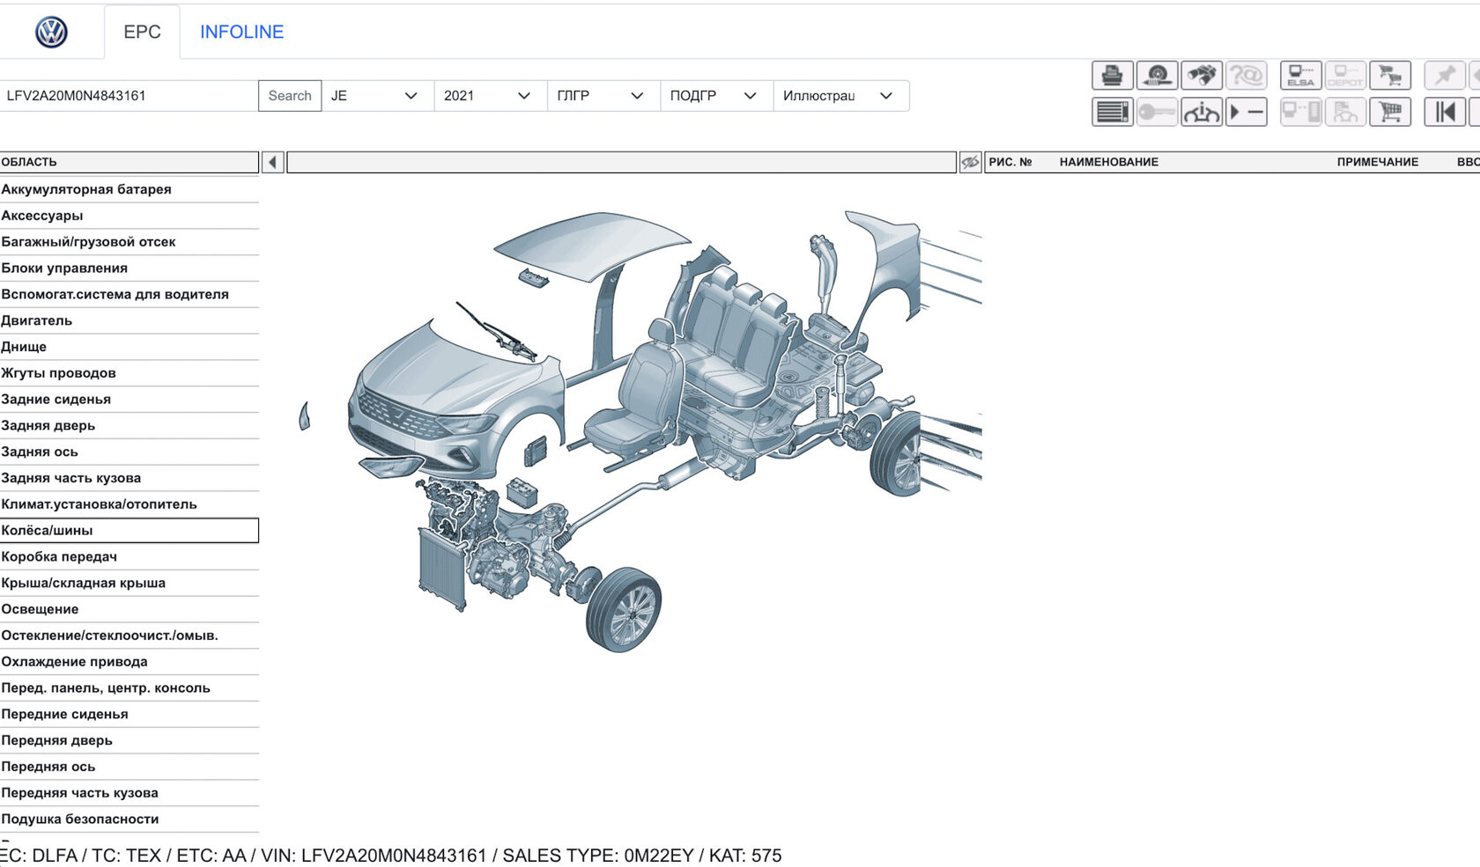1480x867 pixels.
Task: Select Двигатель in the area list
Action: tap(37, 320)
